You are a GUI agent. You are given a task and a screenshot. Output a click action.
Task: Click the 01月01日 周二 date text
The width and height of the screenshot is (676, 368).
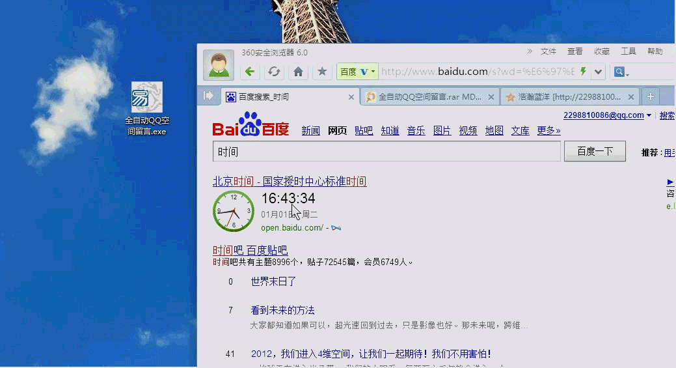(x=290, y=214)
